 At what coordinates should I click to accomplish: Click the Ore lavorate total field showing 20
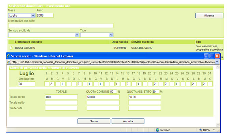click(x=27, y=84)
